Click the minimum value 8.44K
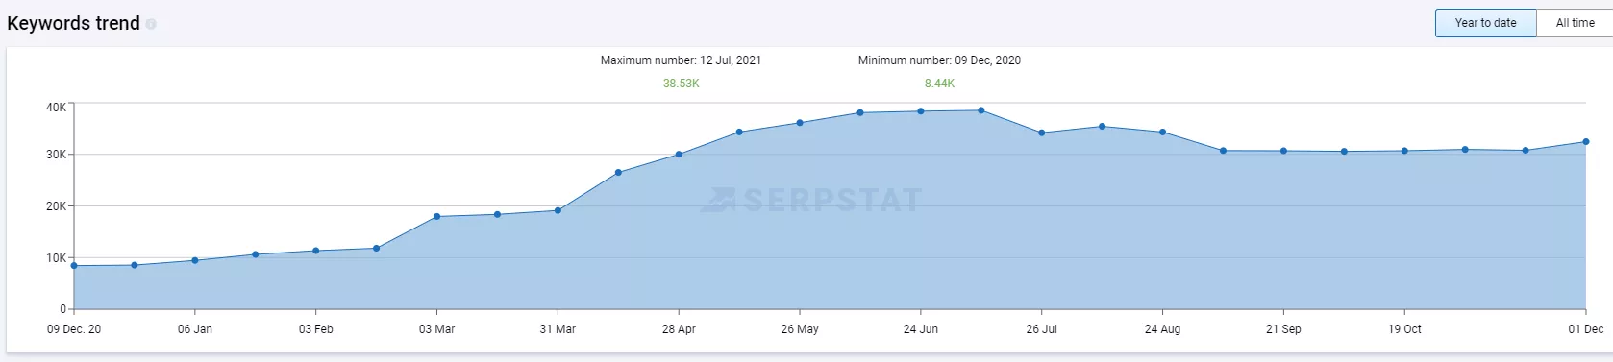1613x362 pixels. [939, 84]
